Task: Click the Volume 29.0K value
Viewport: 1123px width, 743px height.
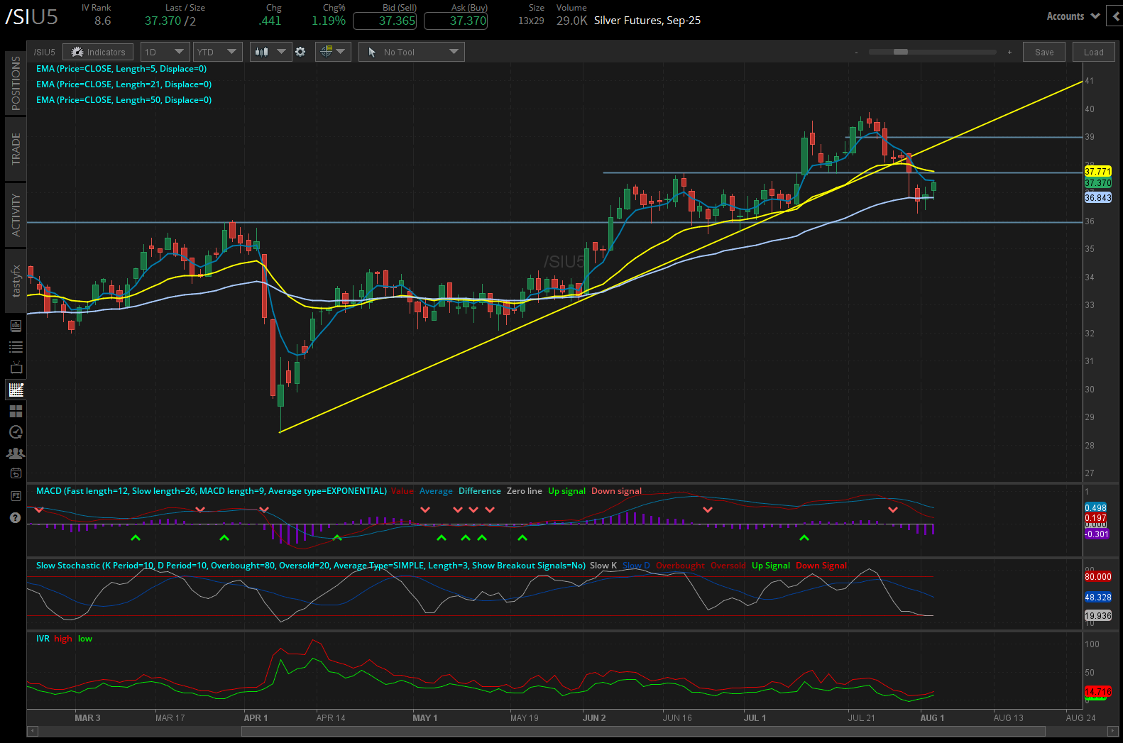Action: click(x=571, y=21)
